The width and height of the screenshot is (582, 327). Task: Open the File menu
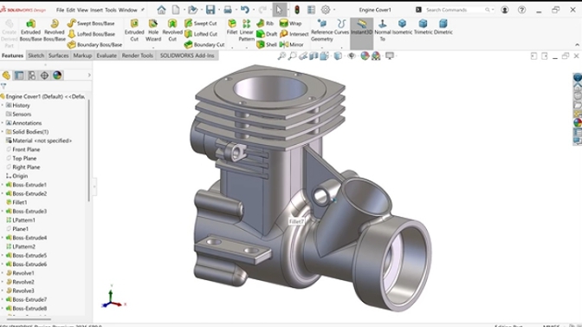[60, 10]
